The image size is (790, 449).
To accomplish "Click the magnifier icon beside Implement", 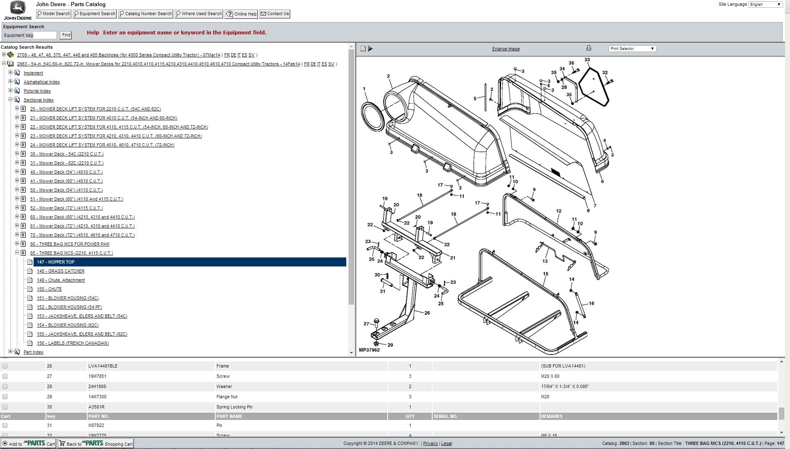I will click(17, 73).
